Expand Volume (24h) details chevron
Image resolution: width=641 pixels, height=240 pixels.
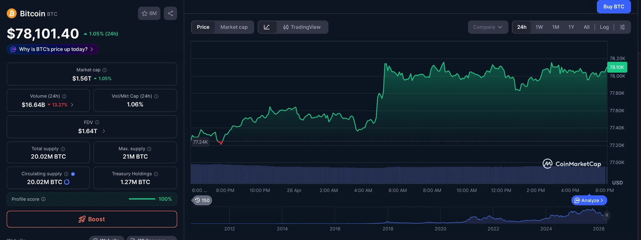point(72,105)
